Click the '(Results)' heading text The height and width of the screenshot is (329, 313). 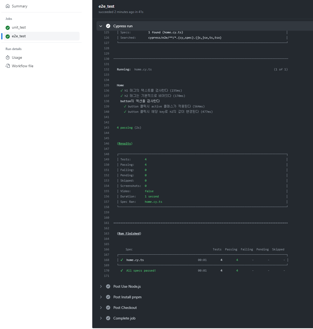pyautogui.click(x=125, y=143)
